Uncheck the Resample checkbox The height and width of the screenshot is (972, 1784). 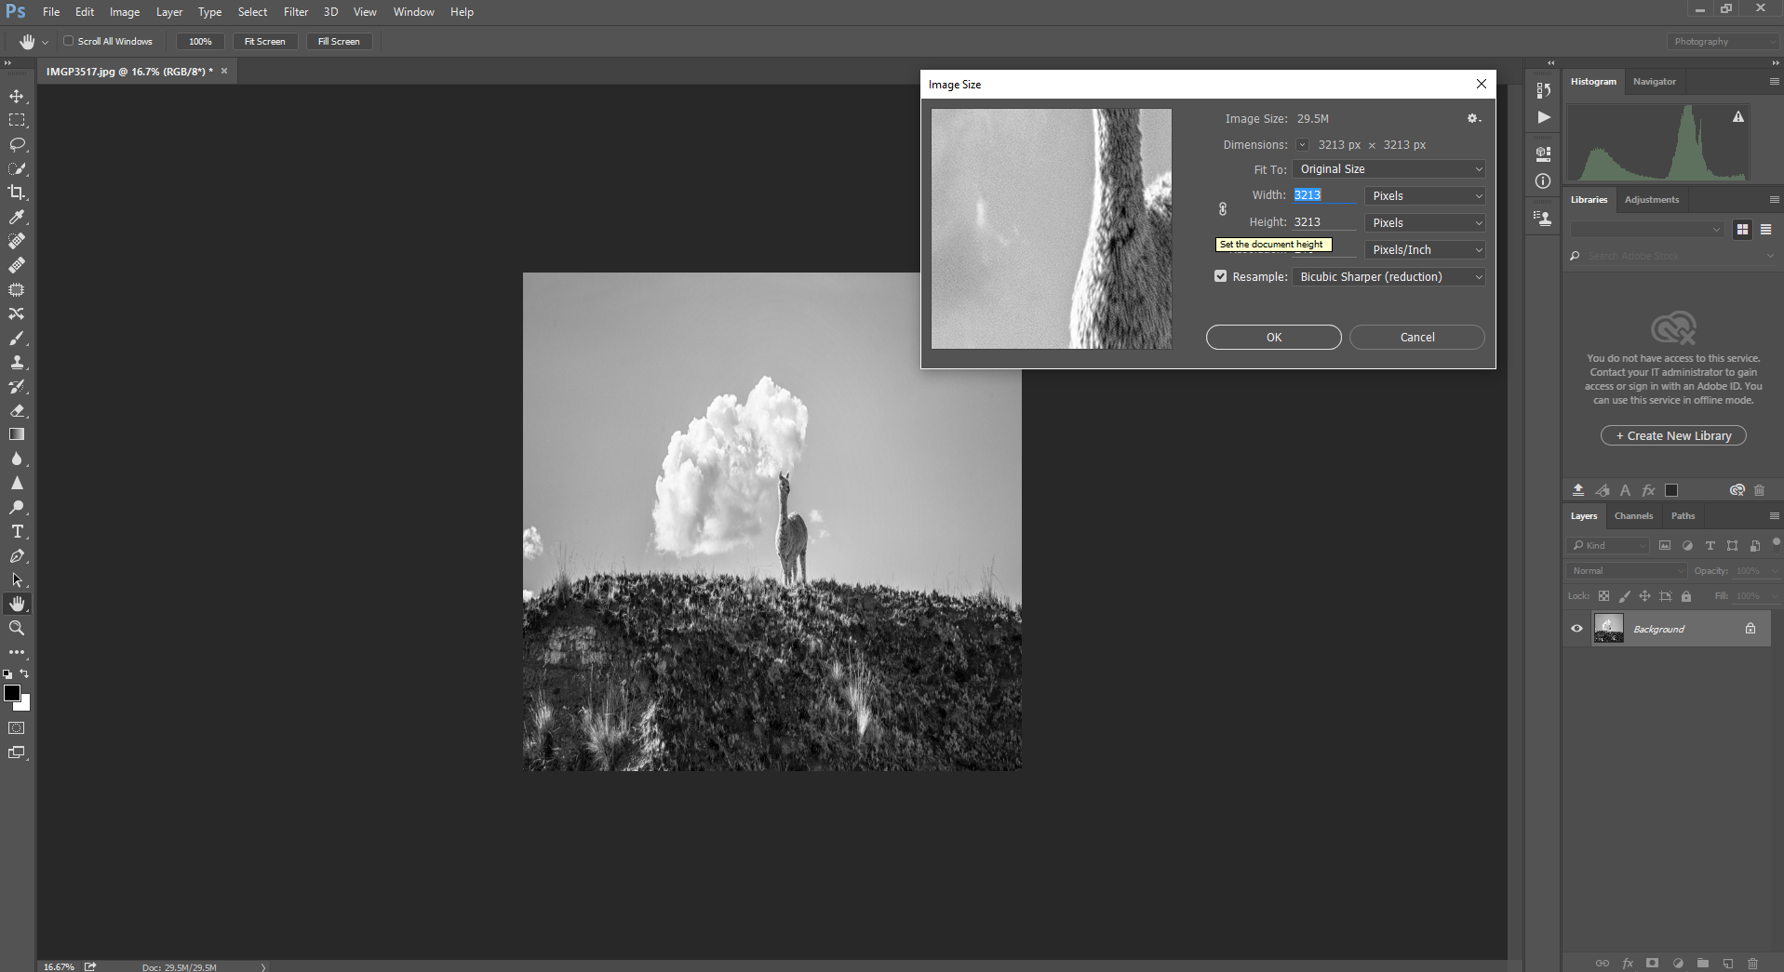[1220, 276]
